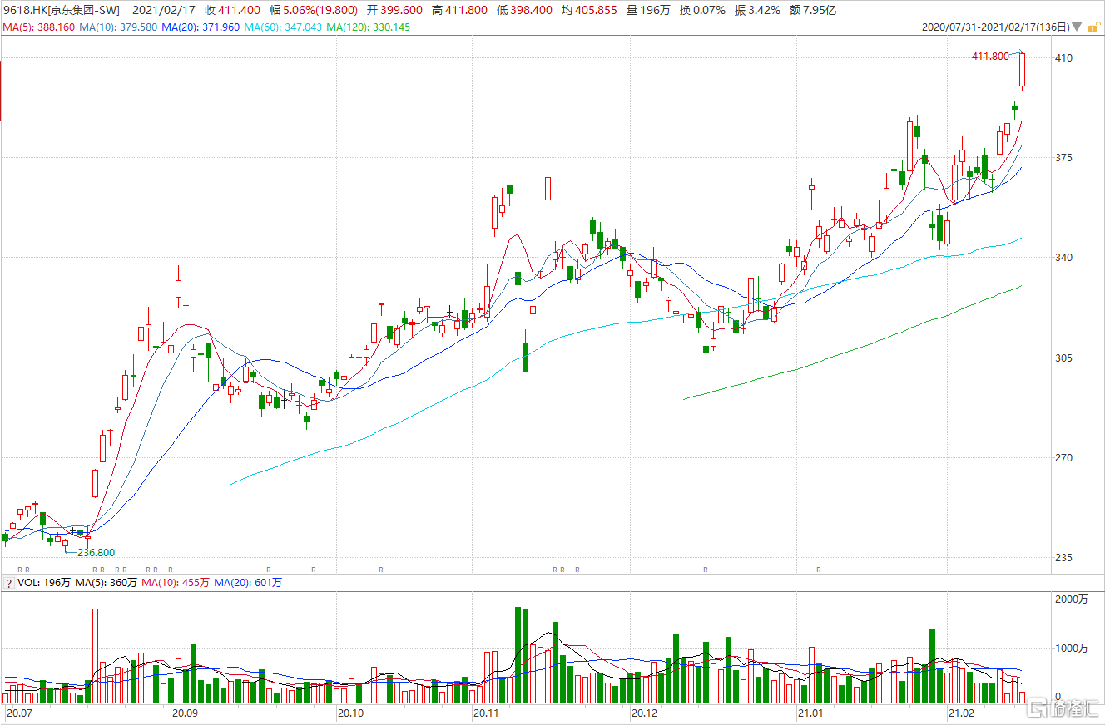Click the 额 7.95亿 turnover amount
Image resolution: width=1105 pixels, height=725 pixels.
pos(814,10)
